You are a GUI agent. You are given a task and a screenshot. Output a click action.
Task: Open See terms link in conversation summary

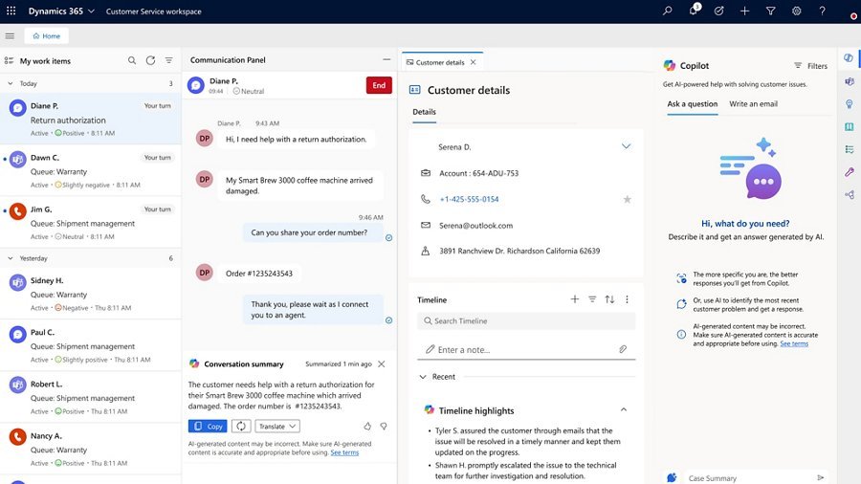click(344, 452)
